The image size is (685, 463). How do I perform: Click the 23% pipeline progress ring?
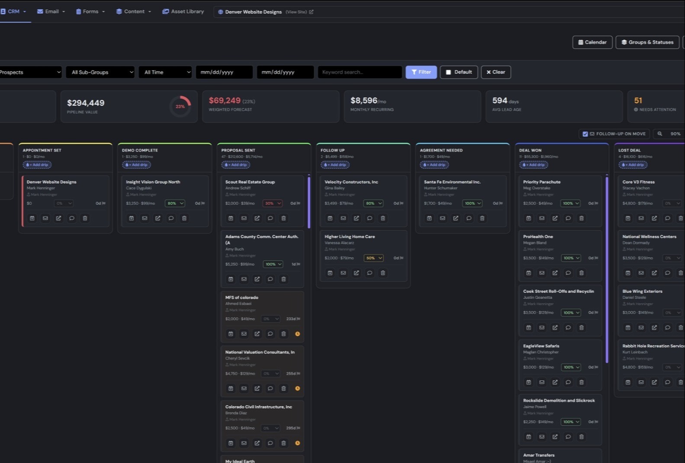pyautogui.click(x=180, y=106)
